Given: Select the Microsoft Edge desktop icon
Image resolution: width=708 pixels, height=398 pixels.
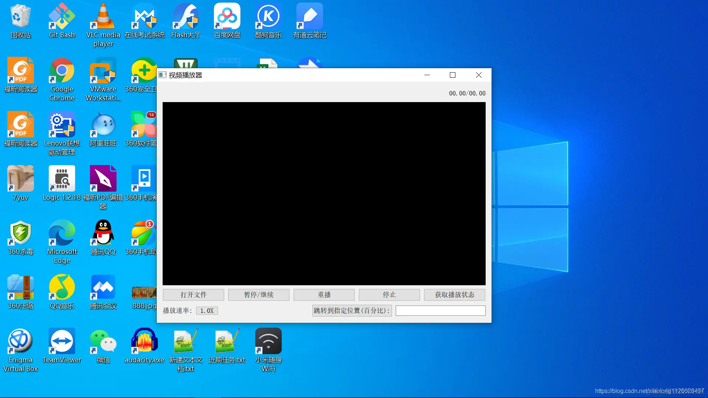Looking at the screenshot, I should coord(62,233).
